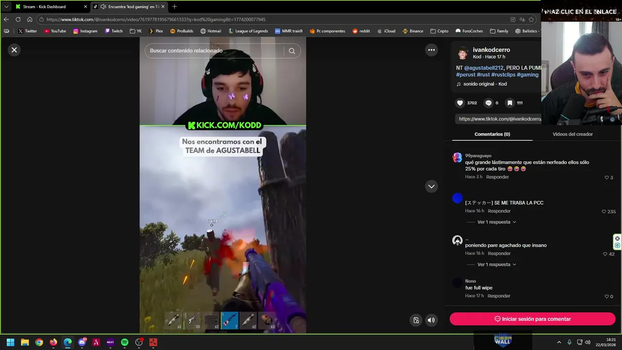Click 'Iniciar sesión para comentar' button
Viewport: 622px width, 350px height.
coord(532,319)
